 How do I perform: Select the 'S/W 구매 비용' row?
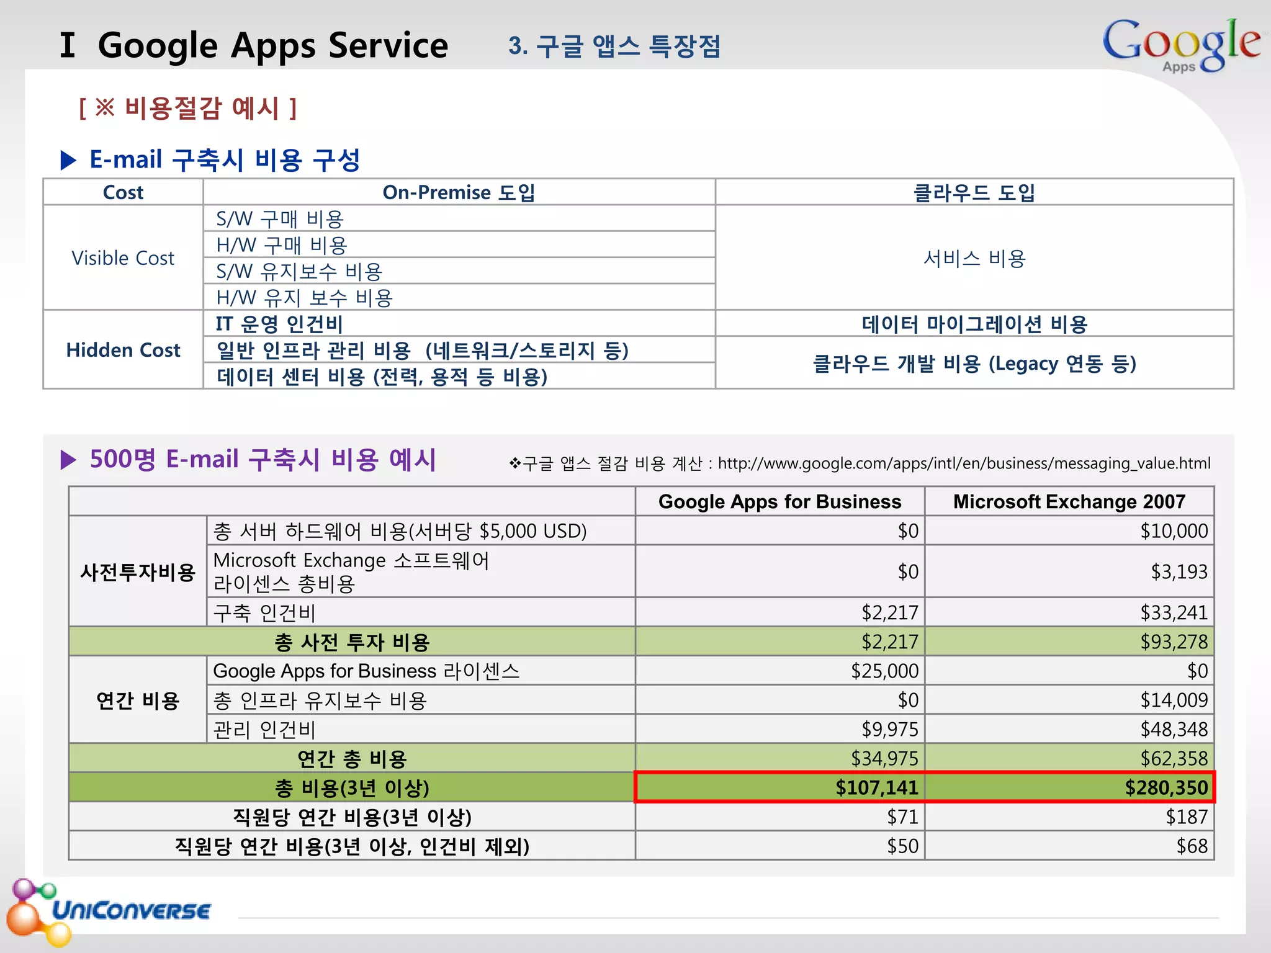[x=459, y=218]
